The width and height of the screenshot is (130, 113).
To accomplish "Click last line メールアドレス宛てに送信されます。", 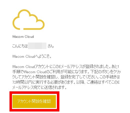I will 39,87.
